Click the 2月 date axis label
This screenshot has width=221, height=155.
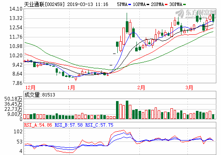point(141,87)
